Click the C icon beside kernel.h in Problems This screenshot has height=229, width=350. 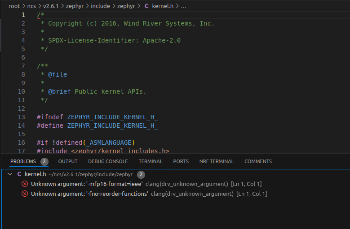[19, 174]
